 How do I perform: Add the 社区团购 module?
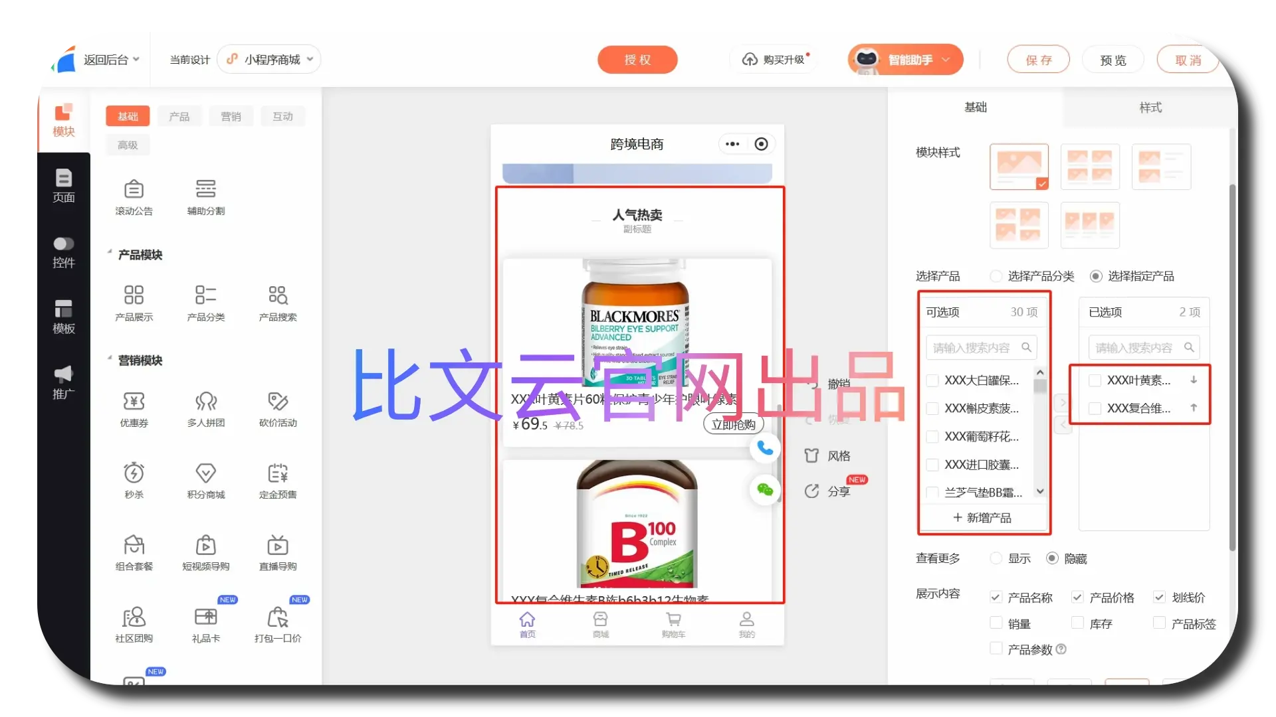(x=134, y=624)
